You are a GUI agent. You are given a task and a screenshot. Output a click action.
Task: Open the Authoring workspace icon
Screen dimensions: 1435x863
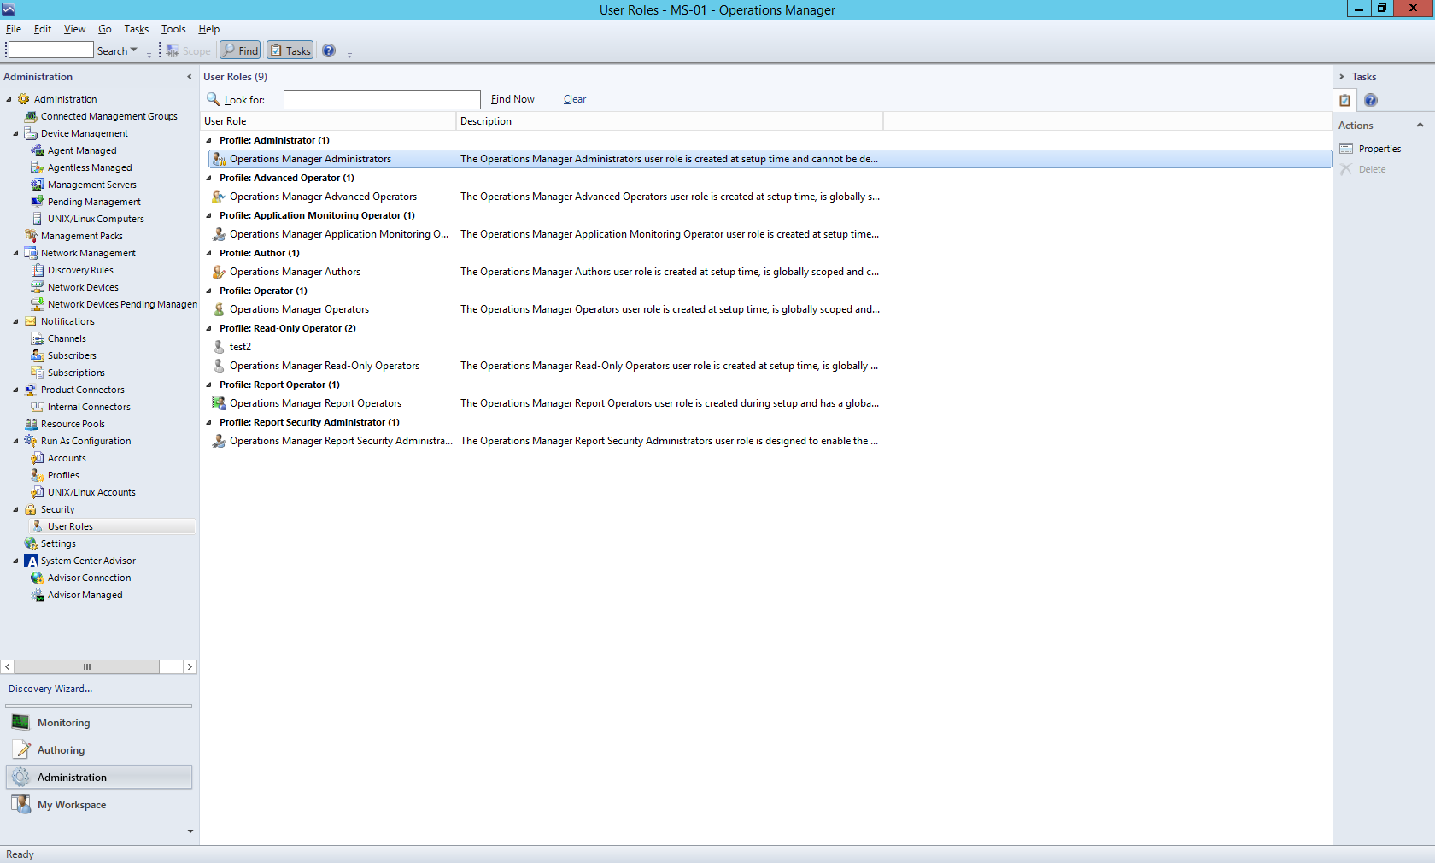point(20,750)
